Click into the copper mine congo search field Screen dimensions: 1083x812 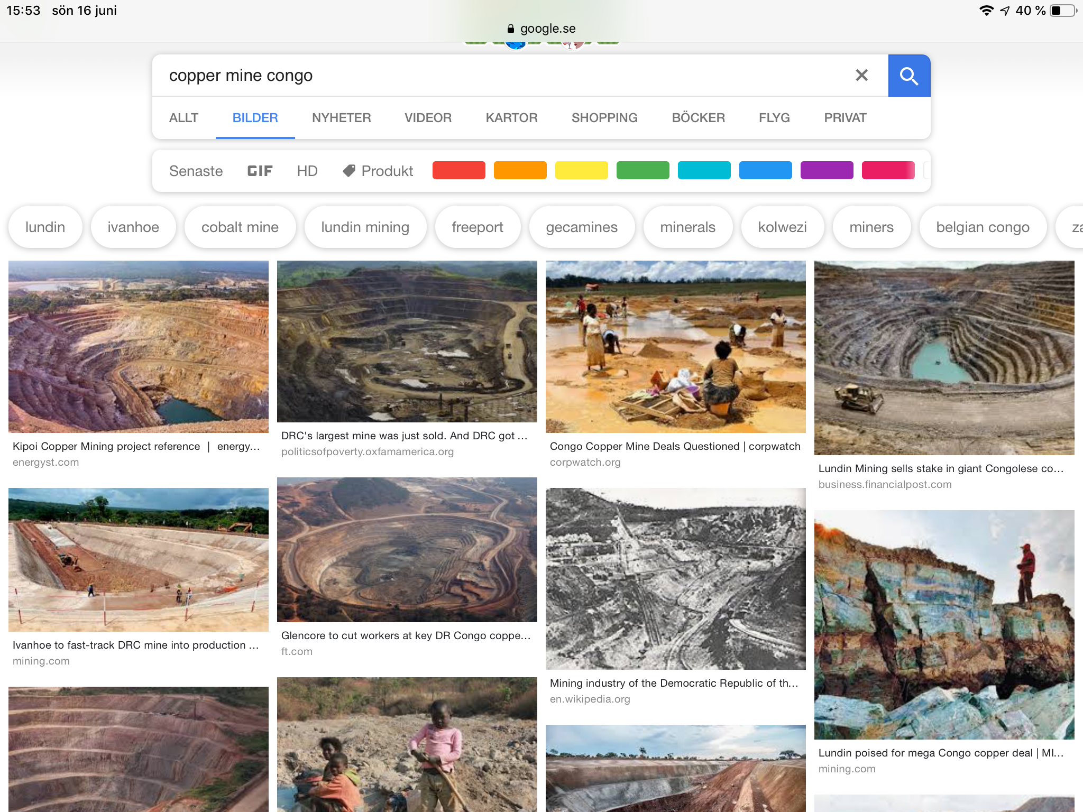pos(476,76)
